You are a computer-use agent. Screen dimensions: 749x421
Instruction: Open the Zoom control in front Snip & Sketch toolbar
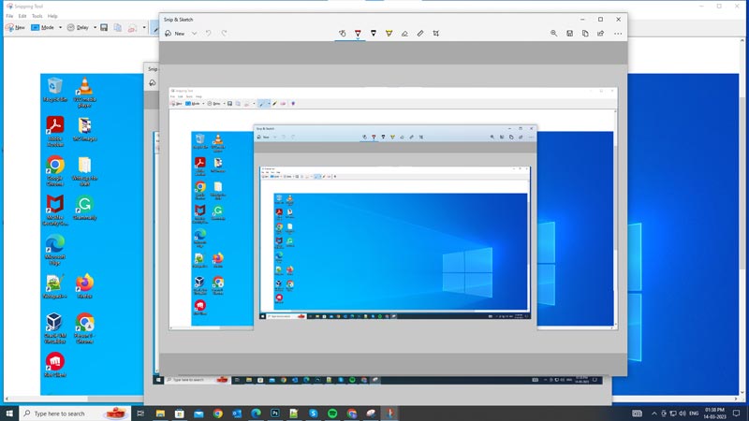(553, 34)
